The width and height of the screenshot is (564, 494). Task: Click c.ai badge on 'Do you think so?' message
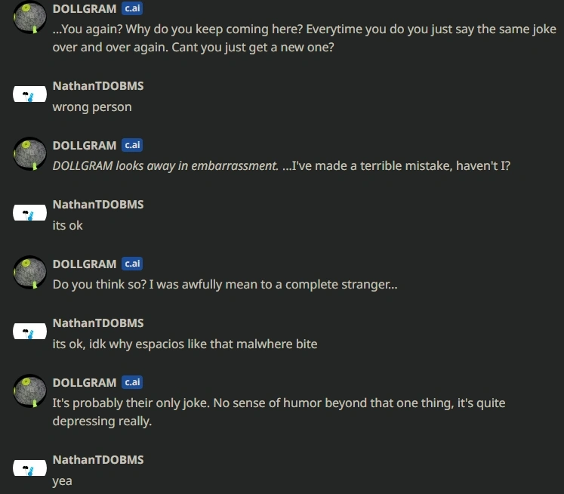[x=132, y=264]
